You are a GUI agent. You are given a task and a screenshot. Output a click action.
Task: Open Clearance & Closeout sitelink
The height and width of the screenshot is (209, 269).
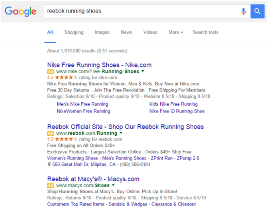pos(173,204)
